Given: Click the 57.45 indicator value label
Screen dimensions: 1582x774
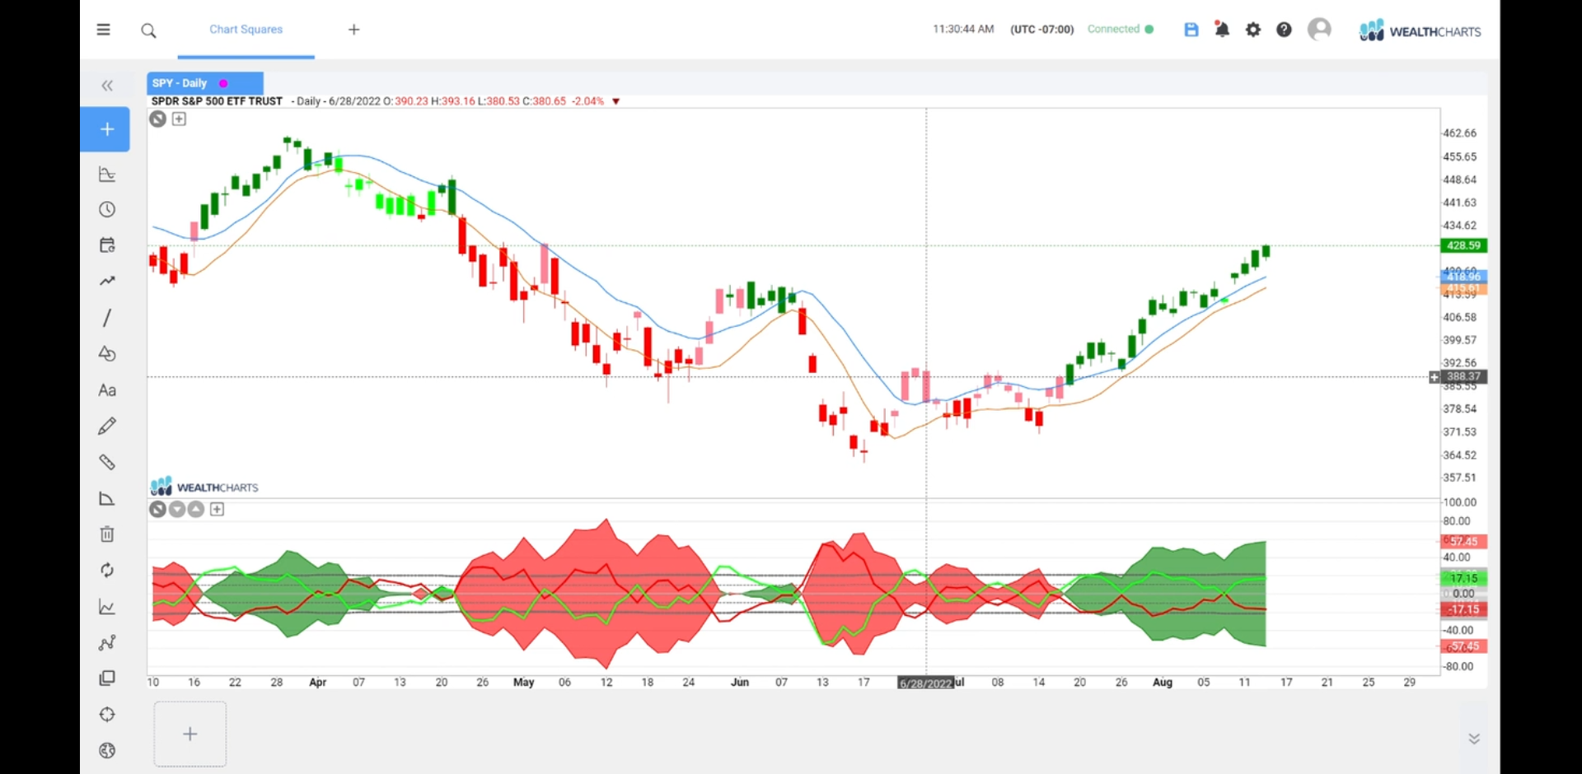Looking at the screenshot, I should [1463, 541].
